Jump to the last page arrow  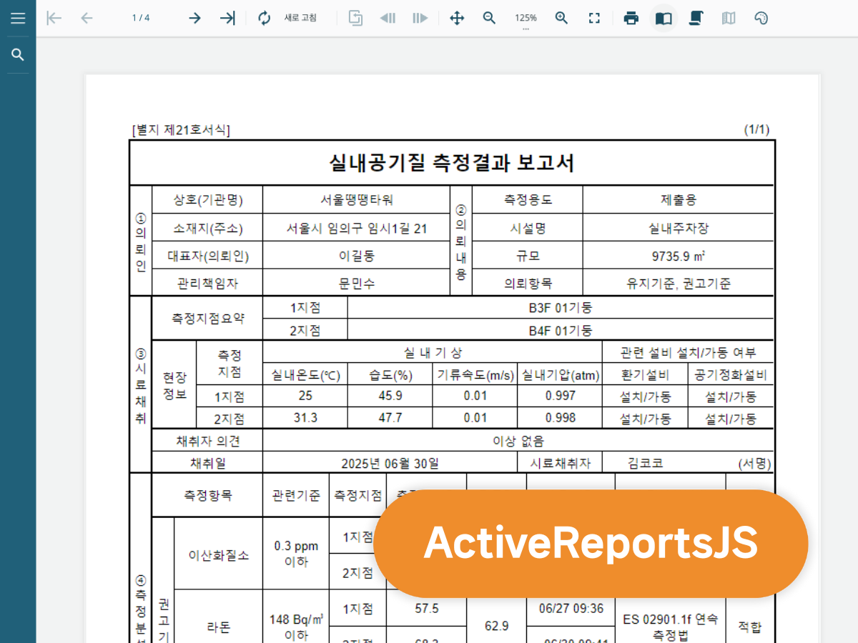click(227, 18)
